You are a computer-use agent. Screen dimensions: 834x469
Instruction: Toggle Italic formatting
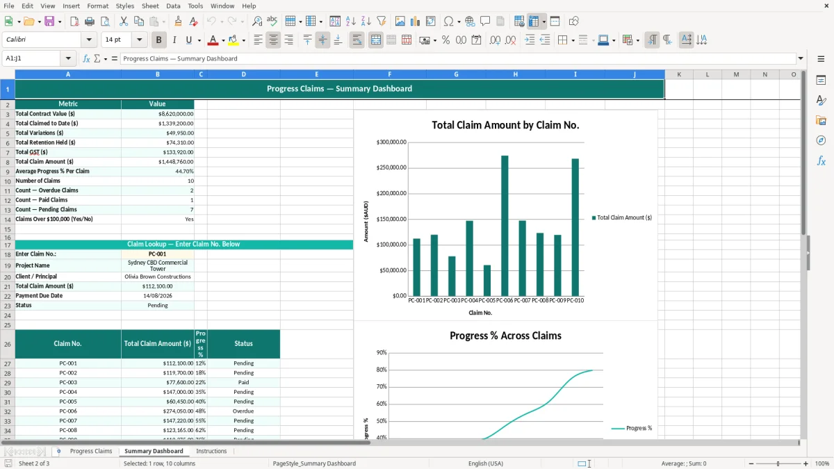click(x=174, y=40)
